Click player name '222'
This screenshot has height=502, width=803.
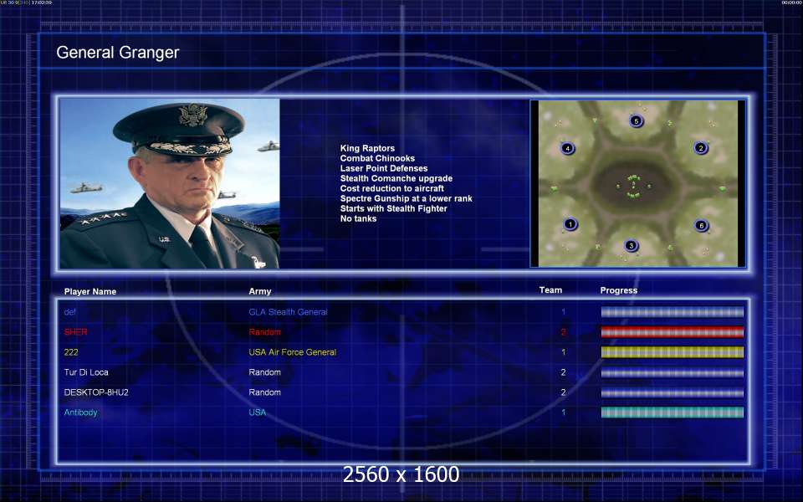70,352
